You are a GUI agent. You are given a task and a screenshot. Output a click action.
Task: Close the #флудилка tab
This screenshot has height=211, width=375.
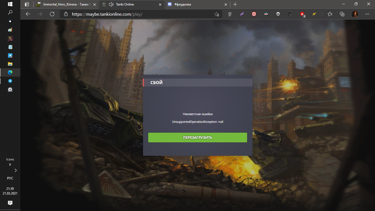coord(226,4)
